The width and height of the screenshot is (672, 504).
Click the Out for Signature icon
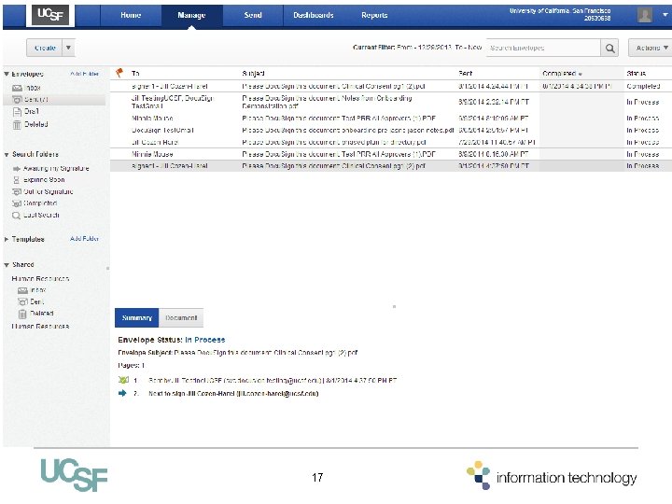[17, 191]
